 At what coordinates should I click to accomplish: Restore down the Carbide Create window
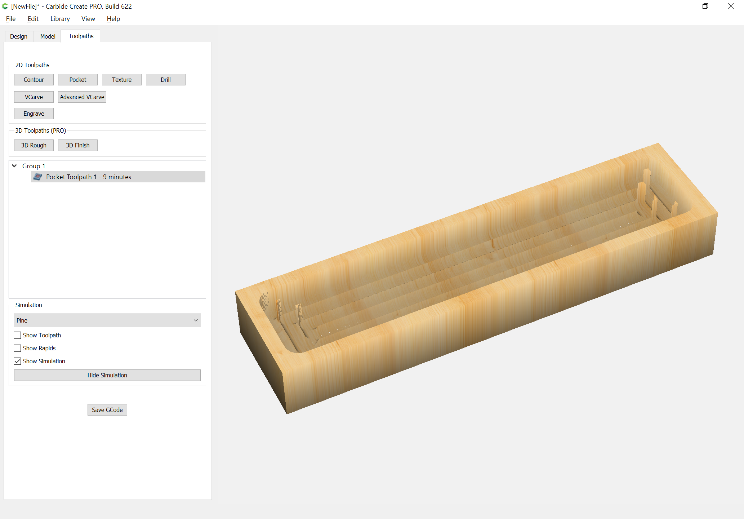[x=705, y=6]
